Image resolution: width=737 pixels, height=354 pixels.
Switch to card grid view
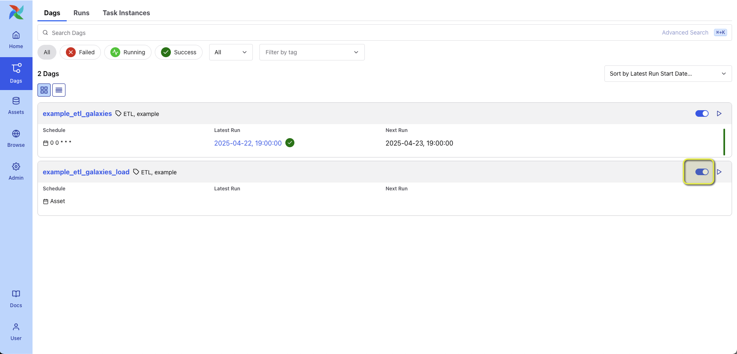(x=44, y=90)
